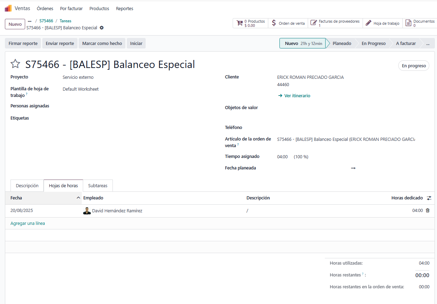Viewport: 437px width, 304px height.
Task: Open column options in timesheet table header
Action: pos(429,198)
